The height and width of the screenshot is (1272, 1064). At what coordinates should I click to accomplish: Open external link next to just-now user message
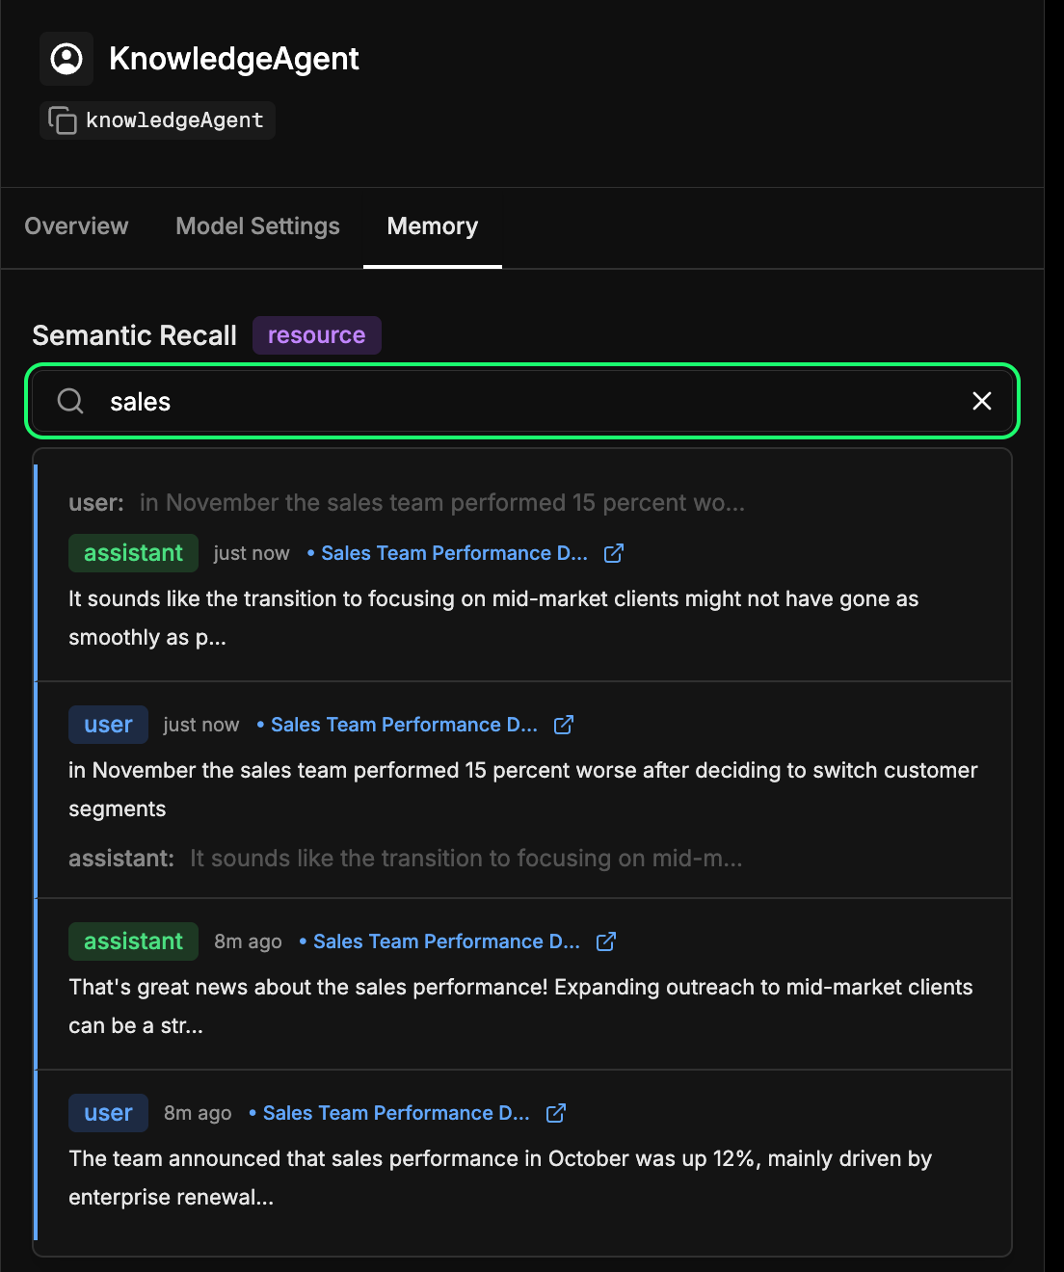point(563,724)
